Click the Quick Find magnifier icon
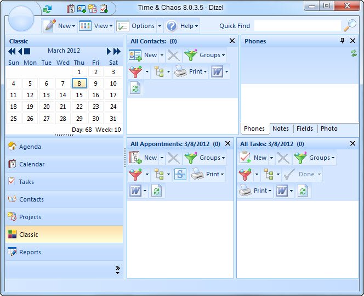The width and height of the screenshot is (364, 296). tap(350, 25)
